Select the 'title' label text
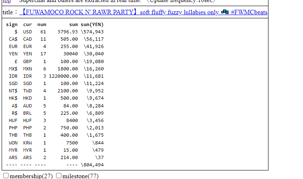This screenshot has width=303, height=179. [8, 12]
